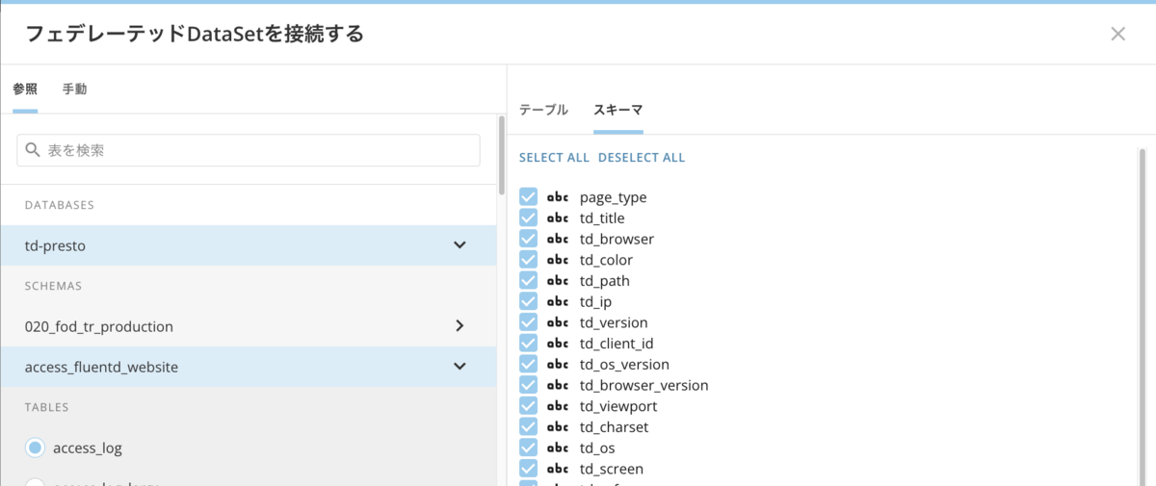Collapse the td-presto database chevron
Viewport: 1156px width, 486px height.
tap(460, 245)
